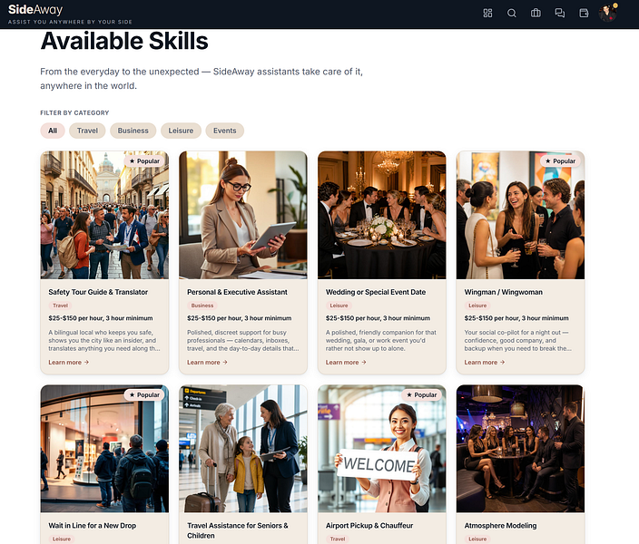Click Popular badge on Airport Pickup card
Image resolution: width=639 pixels, height=544 pixels.
click(422, 395)
